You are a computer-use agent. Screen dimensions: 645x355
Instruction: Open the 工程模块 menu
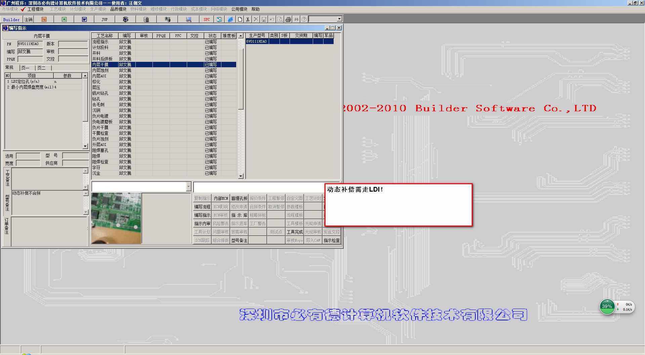click(x=35, y=9)
